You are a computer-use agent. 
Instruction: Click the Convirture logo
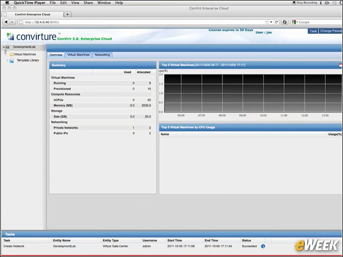[x=32, y=36]
